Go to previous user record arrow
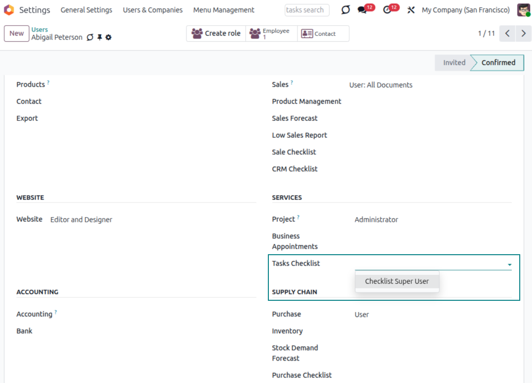 (507, 33)
